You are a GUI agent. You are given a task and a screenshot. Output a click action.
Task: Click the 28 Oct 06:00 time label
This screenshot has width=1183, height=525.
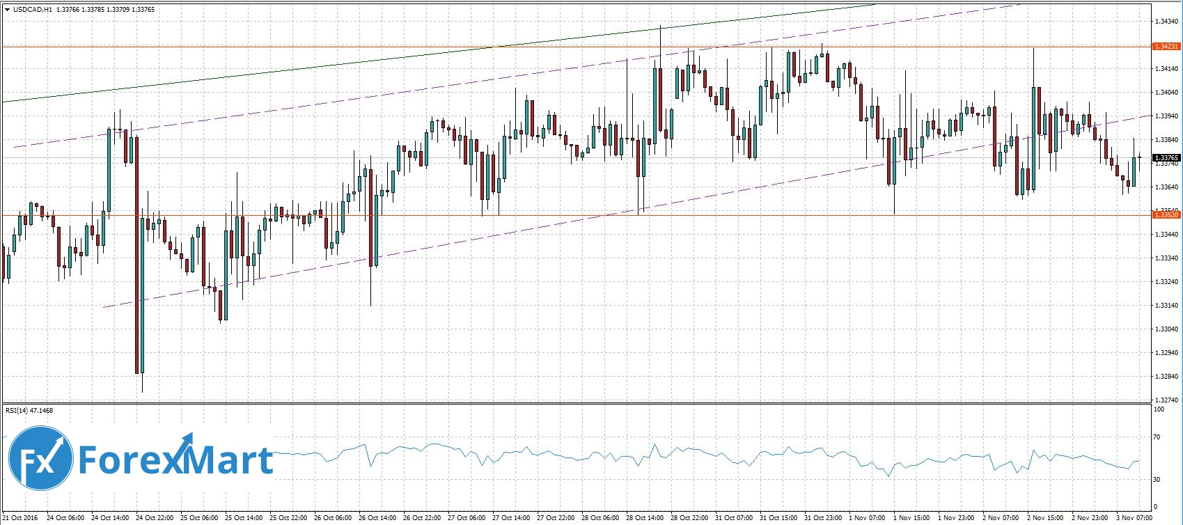coord(600,518)
